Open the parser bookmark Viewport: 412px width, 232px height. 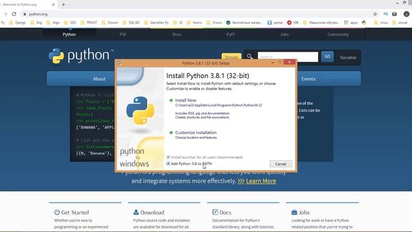tap(275, 23)
